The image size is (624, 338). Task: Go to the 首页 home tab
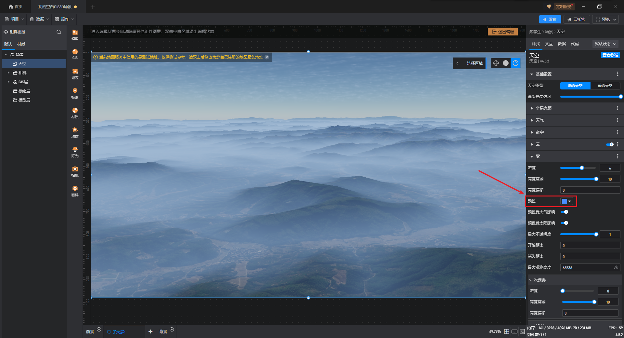(x=16, y=7)
